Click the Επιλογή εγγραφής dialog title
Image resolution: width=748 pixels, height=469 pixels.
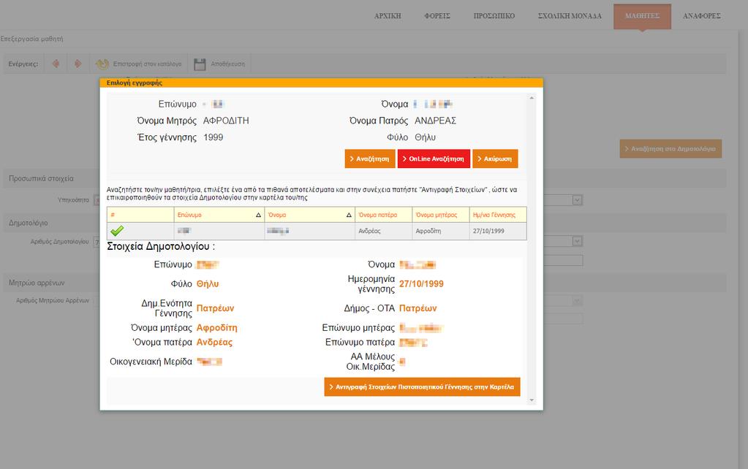coord(134,83)
